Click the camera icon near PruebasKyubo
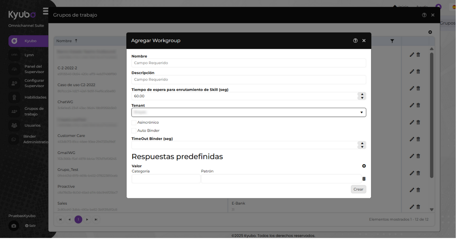The image size is (457, 239). coord(13,226)
